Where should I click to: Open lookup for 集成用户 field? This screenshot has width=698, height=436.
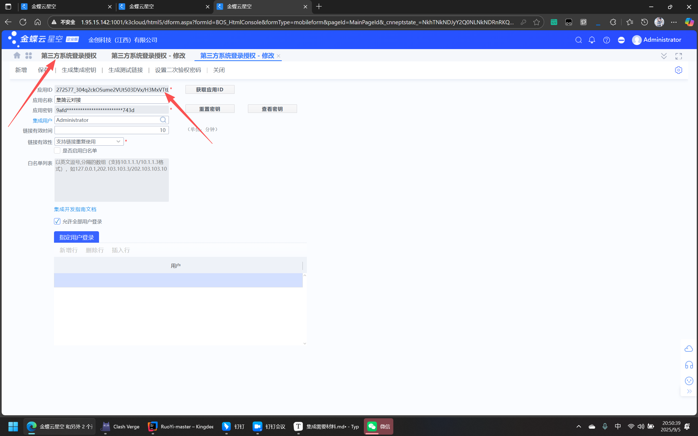163,120
